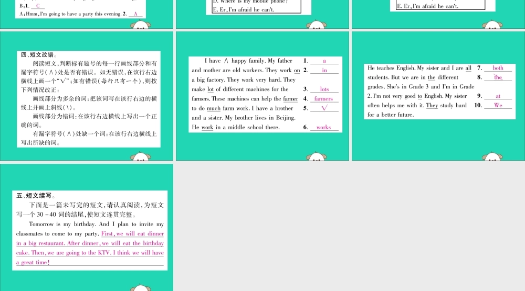This screenshot has width=525, height=291.
Task: Open the 四、短文改错 instructions slide
Action: pyautogui.click(x=87, y=96)
